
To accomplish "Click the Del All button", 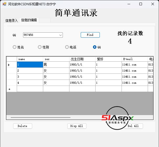I will (x=133, y=126).
